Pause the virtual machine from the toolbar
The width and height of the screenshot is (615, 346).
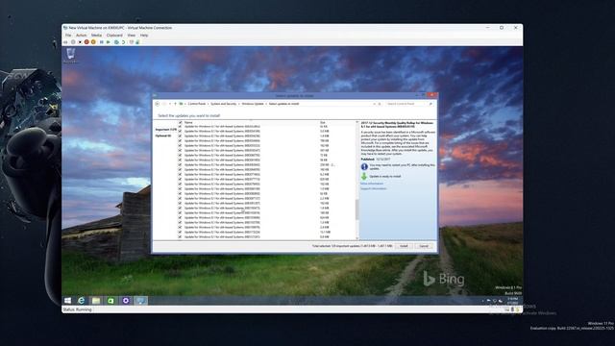[101, 42]
